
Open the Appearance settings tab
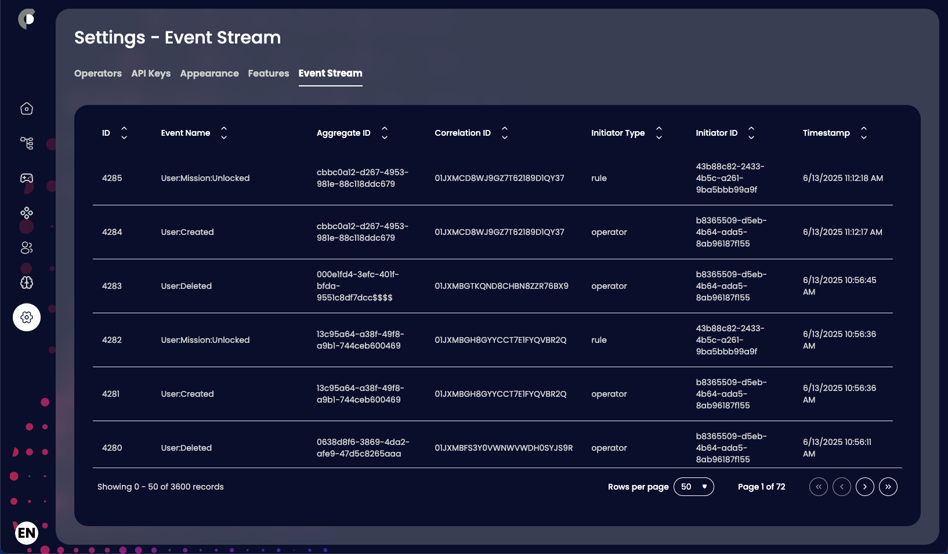click(x=209, y=73)
